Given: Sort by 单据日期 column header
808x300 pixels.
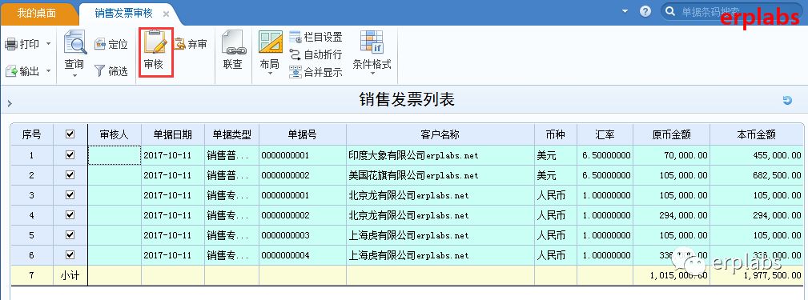Looking at the screenshot, I should coord(173,135).
